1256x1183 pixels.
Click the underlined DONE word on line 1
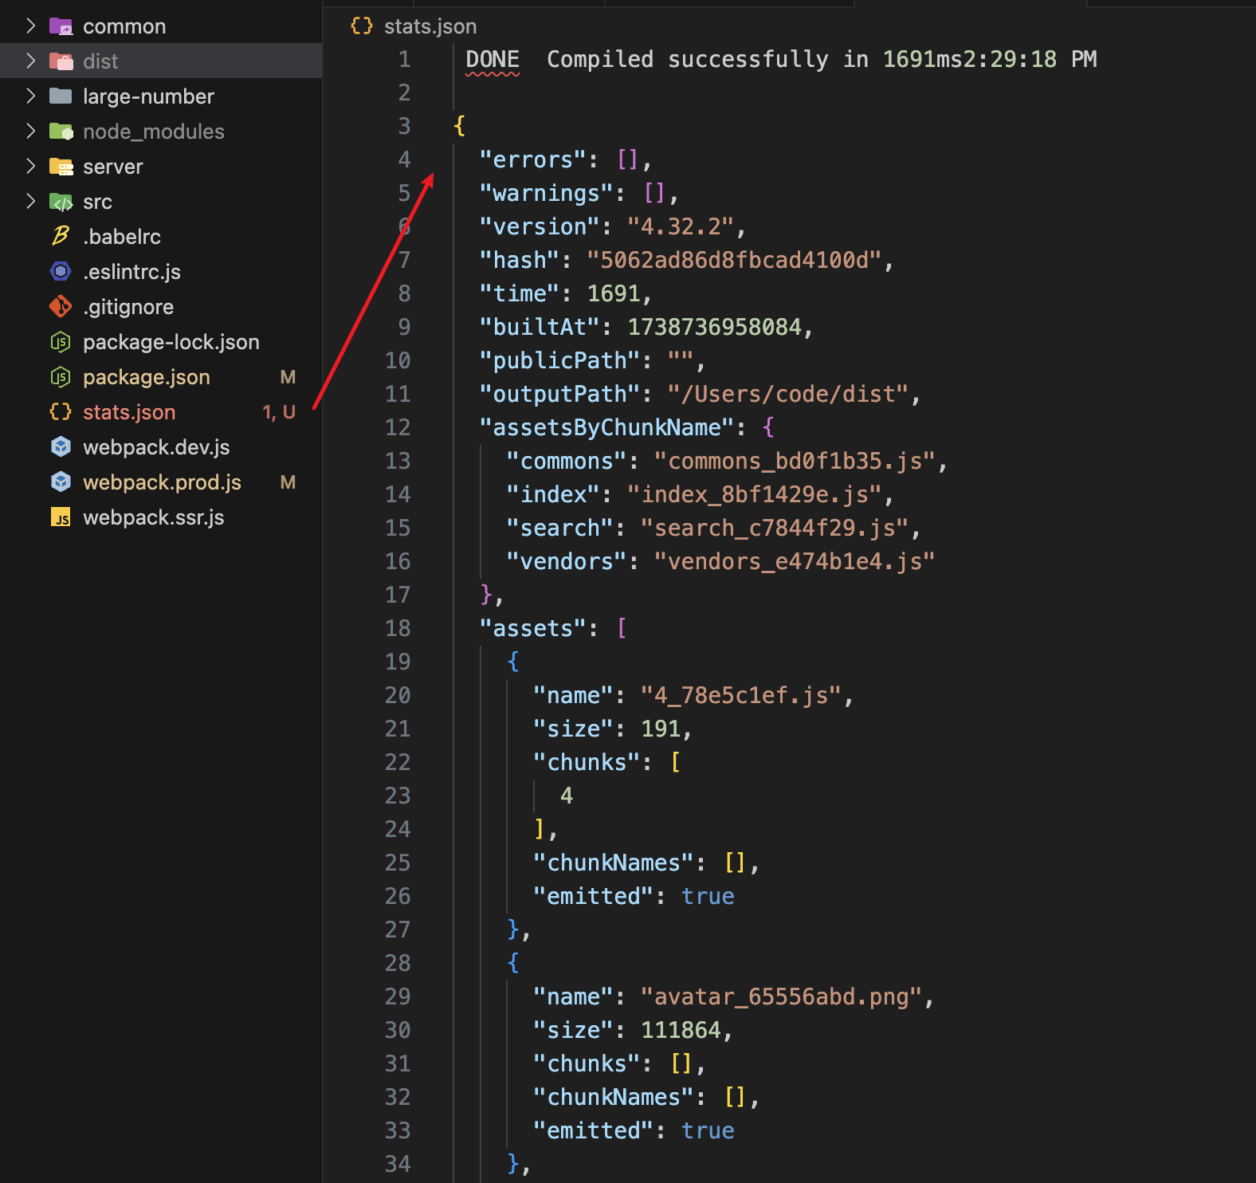[x=493, y=59]
